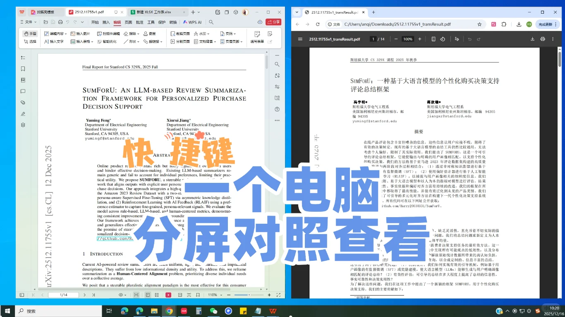Click the download icon in Chrome PDF viewer
The width and height of the screenshot is (565, 317).
pyautogui.click(x=533, y=39)
